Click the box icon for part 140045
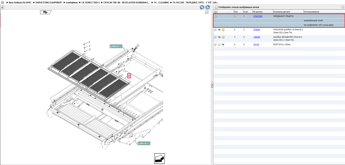The width and height of the screenshot is (345, 165). click(223, 37)
